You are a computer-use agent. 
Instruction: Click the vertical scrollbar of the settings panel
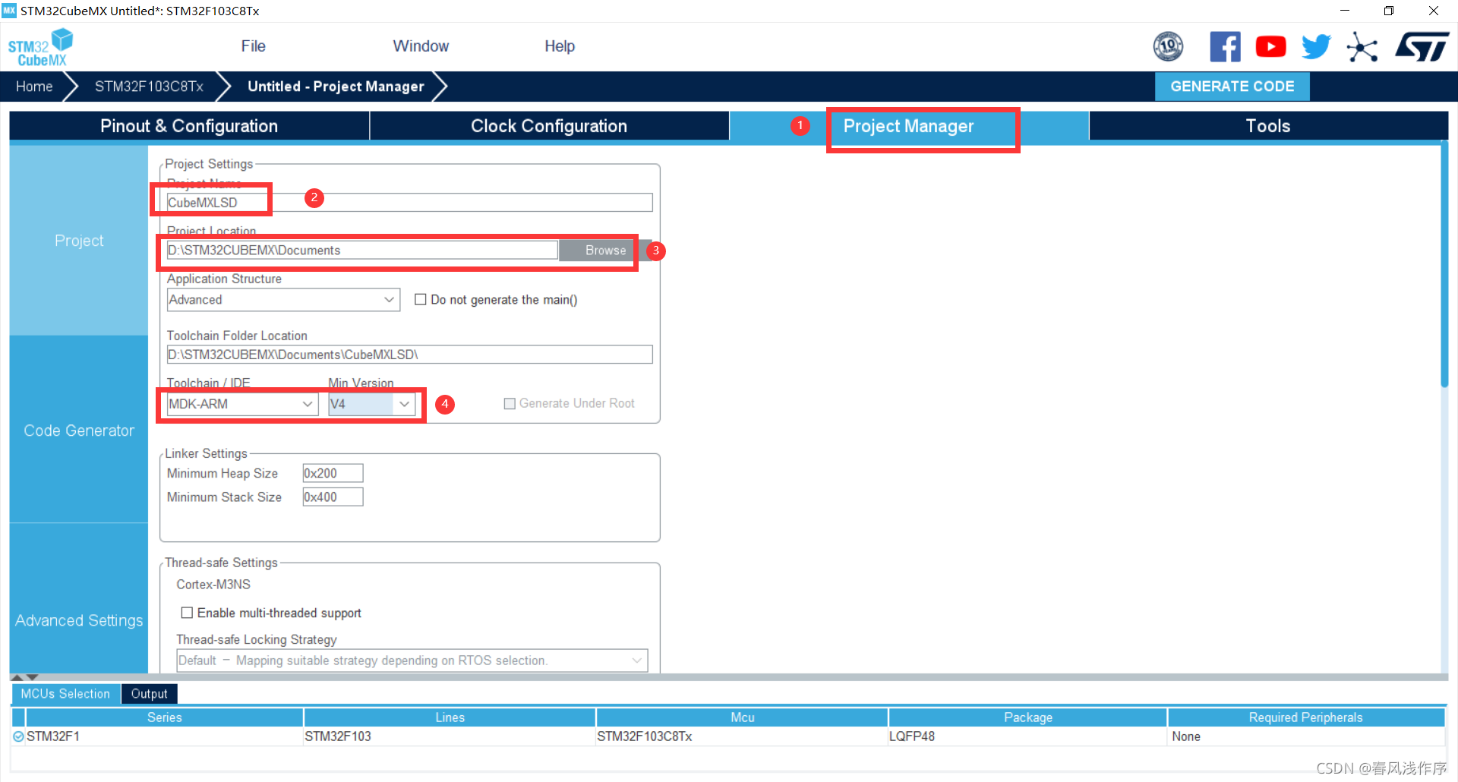point(1444,266)
